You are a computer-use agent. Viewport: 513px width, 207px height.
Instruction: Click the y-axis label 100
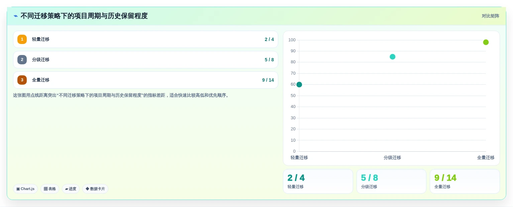tap(292, 40)
